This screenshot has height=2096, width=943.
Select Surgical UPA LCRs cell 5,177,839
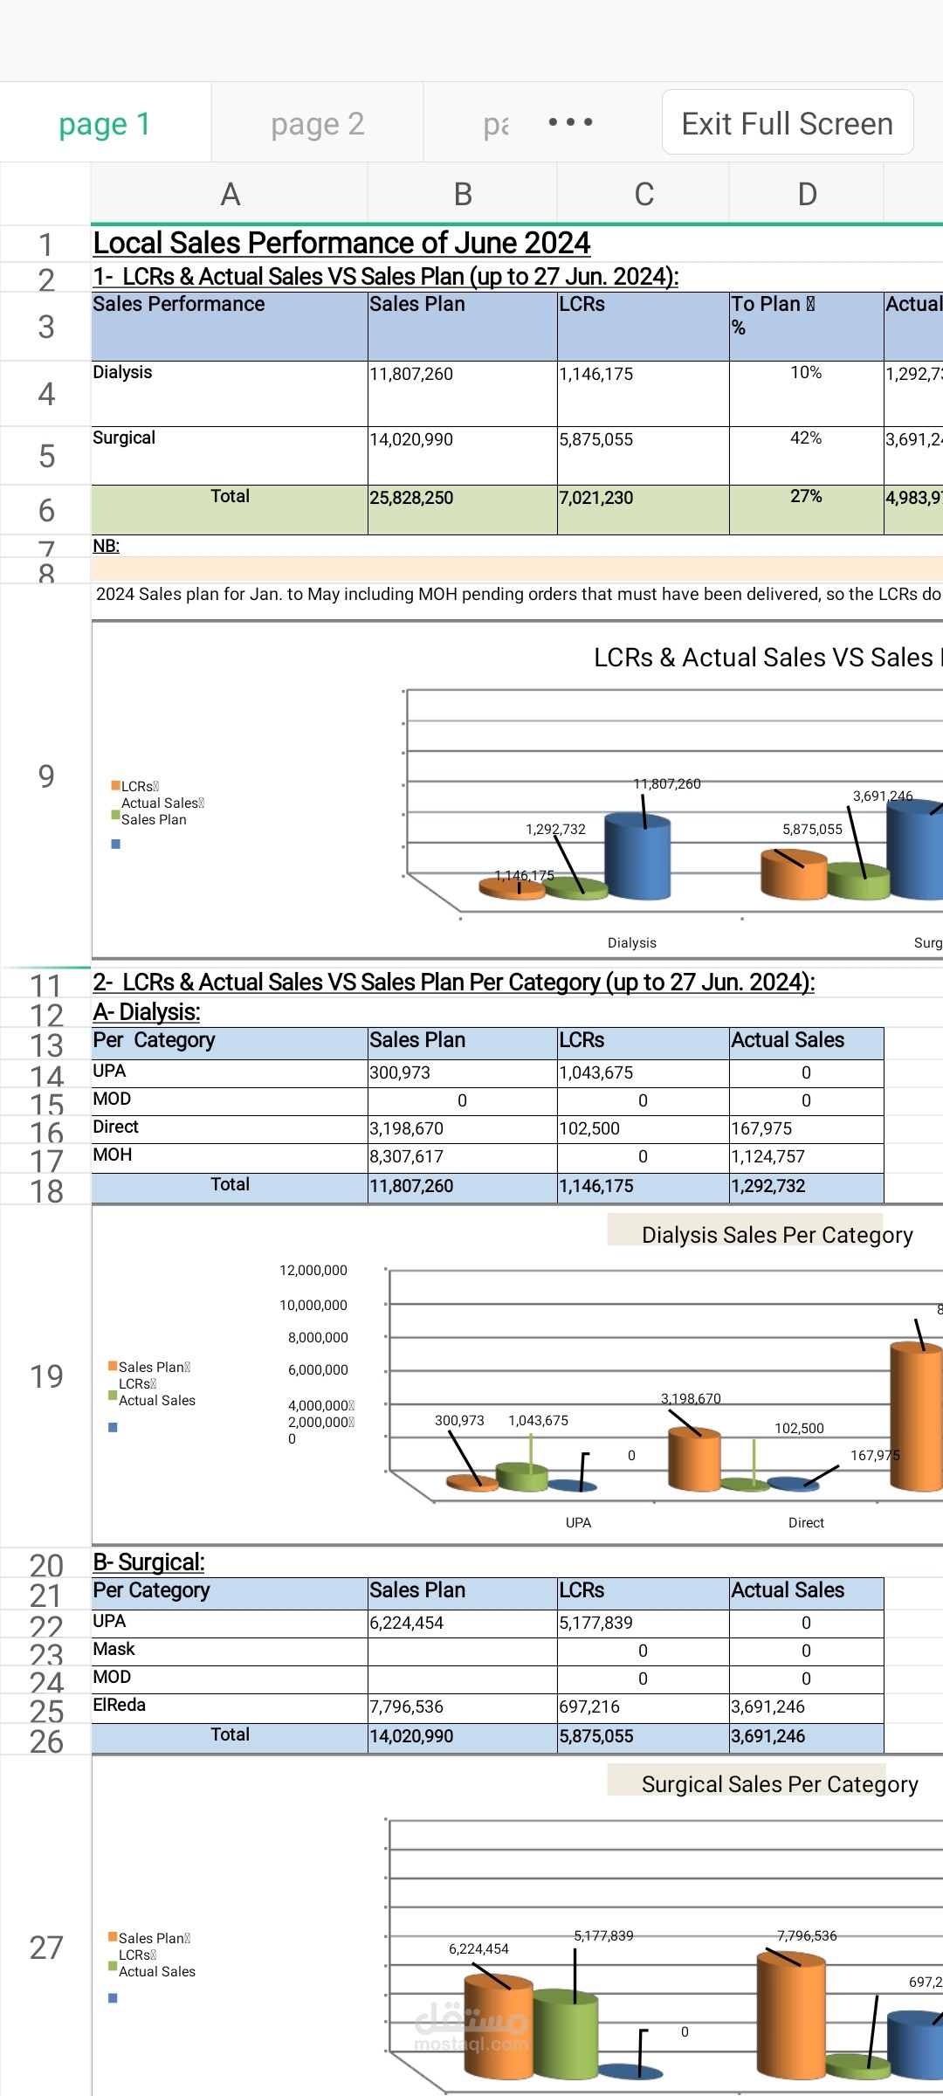pos(644,1624)
